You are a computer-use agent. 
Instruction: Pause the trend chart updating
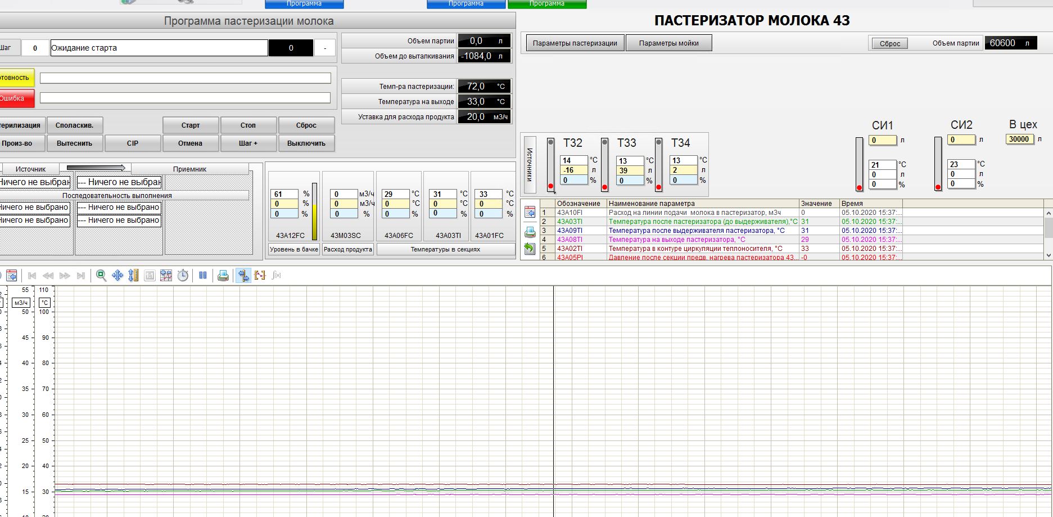pos(203,276)
